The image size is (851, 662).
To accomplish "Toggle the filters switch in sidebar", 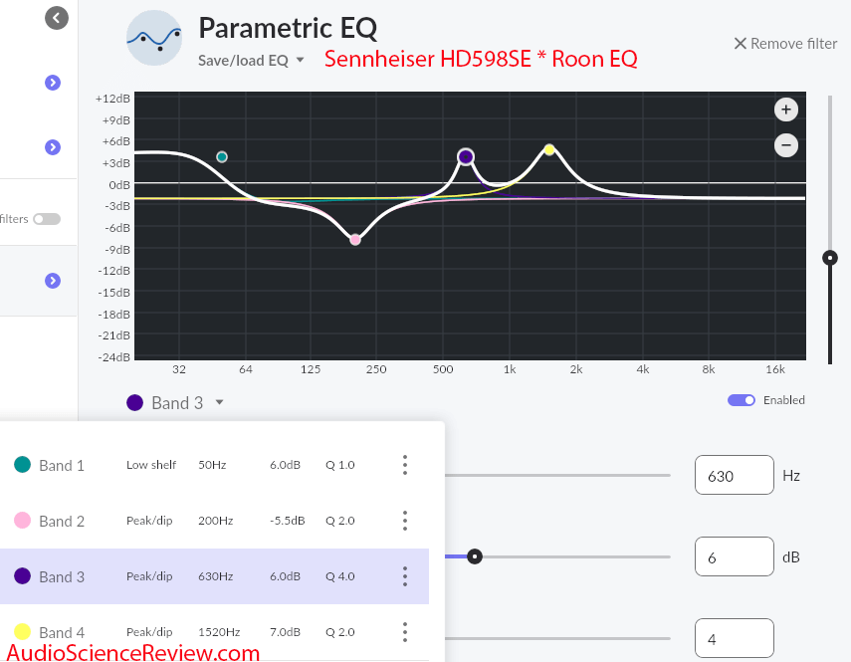I will 47,219.
